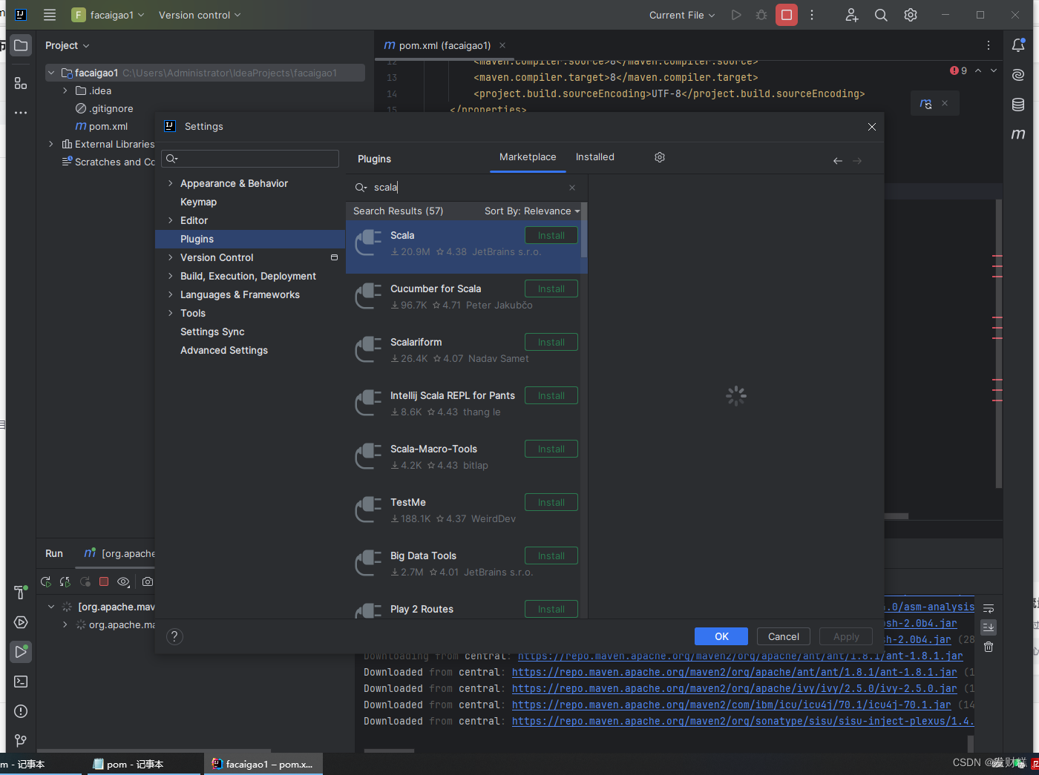Expand the Tools settings node
The height and width of the screenshot is (775, 1039).
click(x=170, y=313)
